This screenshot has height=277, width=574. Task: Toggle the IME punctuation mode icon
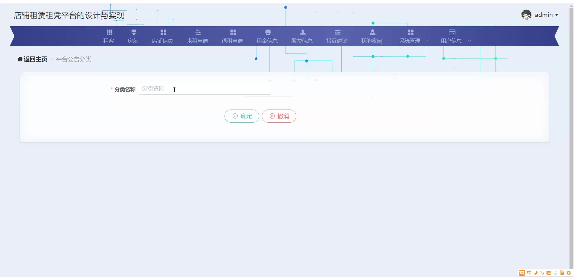542,273
